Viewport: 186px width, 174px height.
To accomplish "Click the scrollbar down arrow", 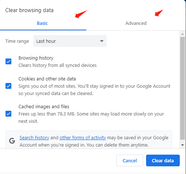I will click(x=182, y=145).
